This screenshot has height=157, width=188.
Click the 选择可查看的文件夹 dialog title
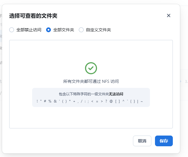(x=33, y=16)
